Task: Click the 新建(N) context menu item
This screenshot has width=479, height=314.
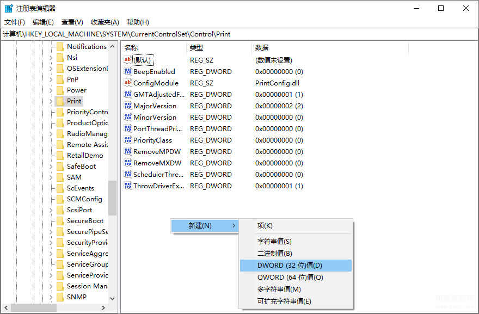Action: click(205, 226)
